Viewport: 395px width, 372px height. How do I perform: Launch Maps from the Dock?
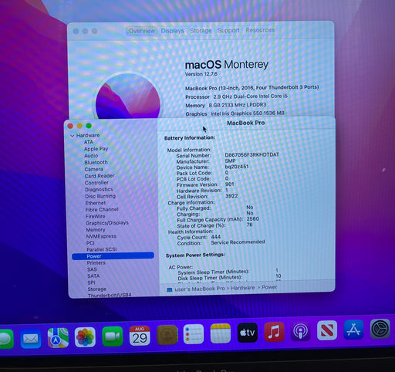[x=58, y=337]
